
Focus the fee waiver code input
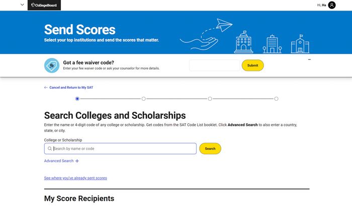[x=214, y=65]
